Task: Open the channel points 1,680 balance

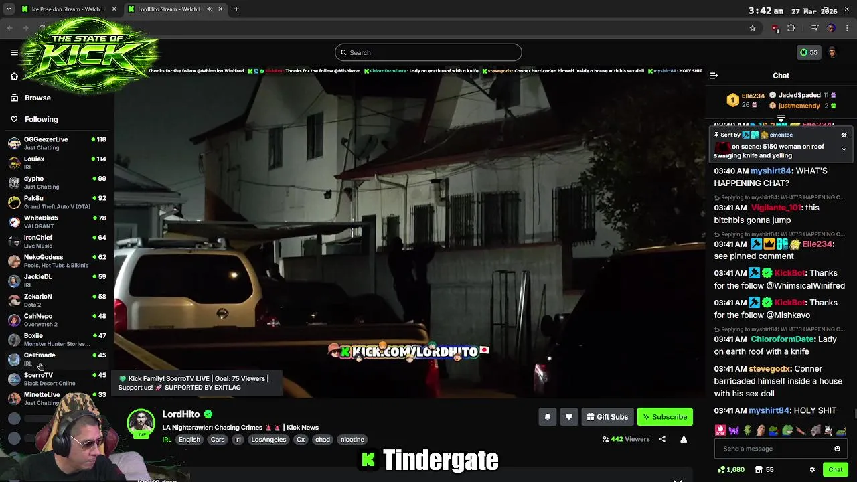Action: 730,469
